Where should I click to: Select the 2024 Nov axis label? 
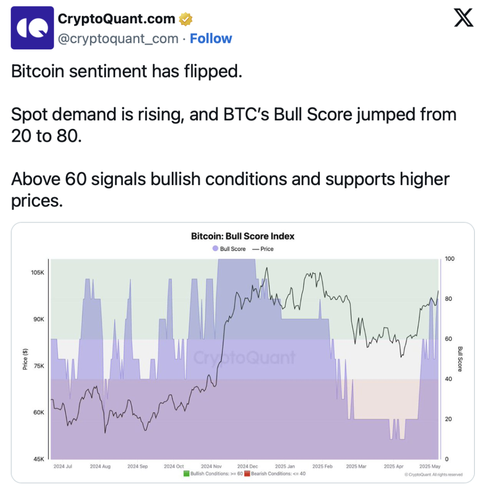click(211, 466)
